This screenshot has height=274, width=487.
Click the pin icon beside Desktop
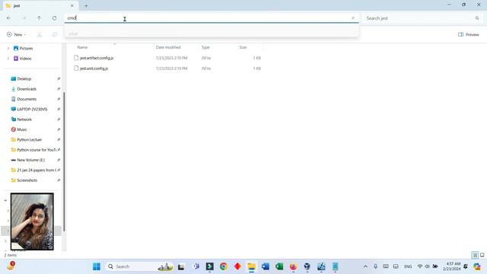click(59, 79)
